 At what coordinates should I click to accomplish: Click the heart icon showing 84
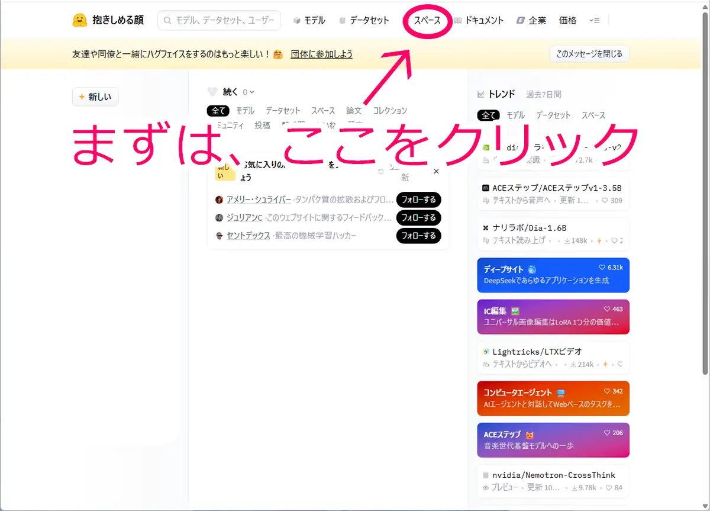tap(609, 488)
